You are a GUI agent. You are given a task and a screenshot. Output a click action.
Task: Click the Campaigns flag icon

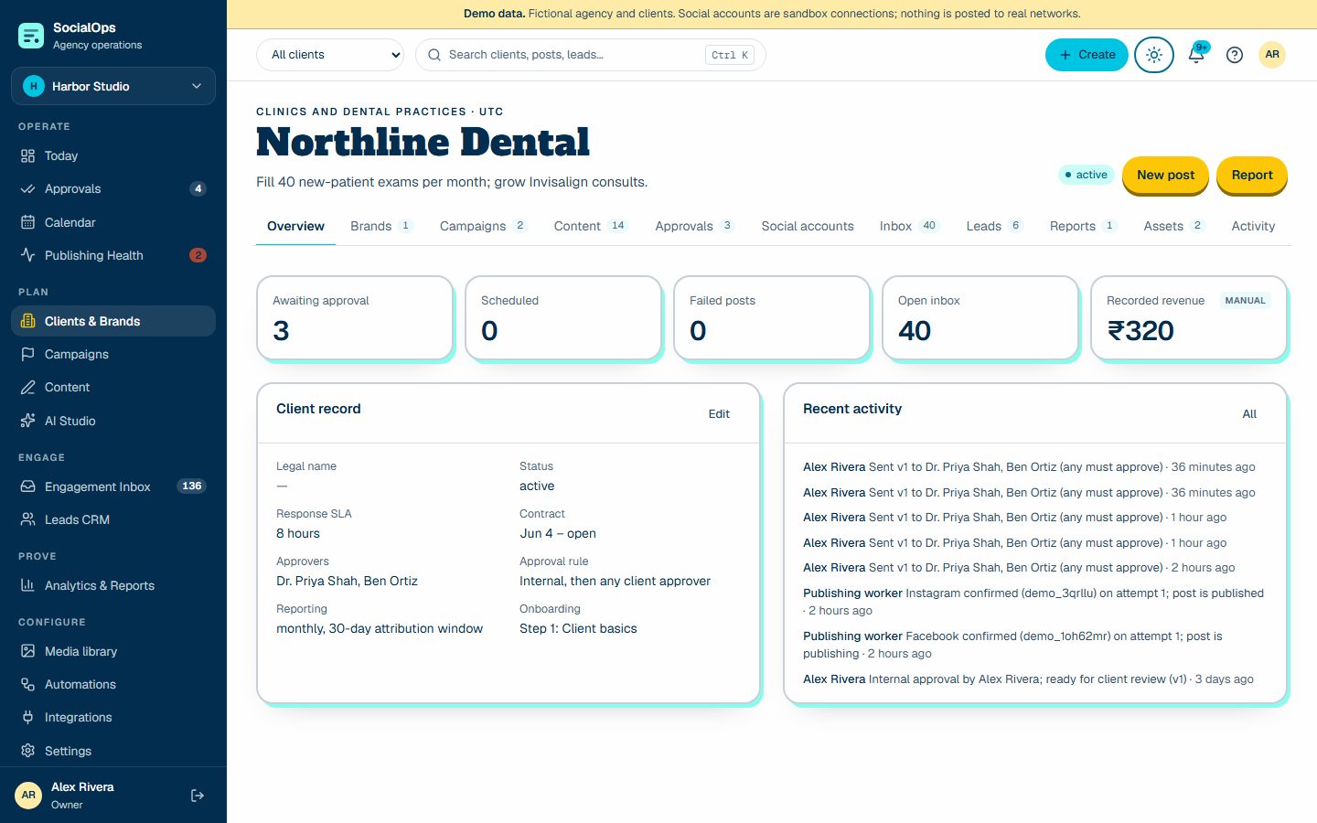pyautogui.click(x=28, y=354)
